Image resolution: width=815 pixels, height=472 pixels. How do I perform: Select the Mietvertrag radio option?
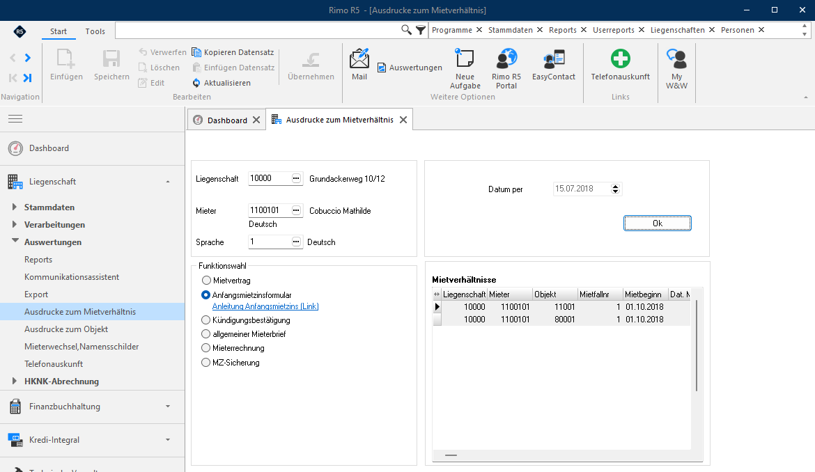coord(205,281)
